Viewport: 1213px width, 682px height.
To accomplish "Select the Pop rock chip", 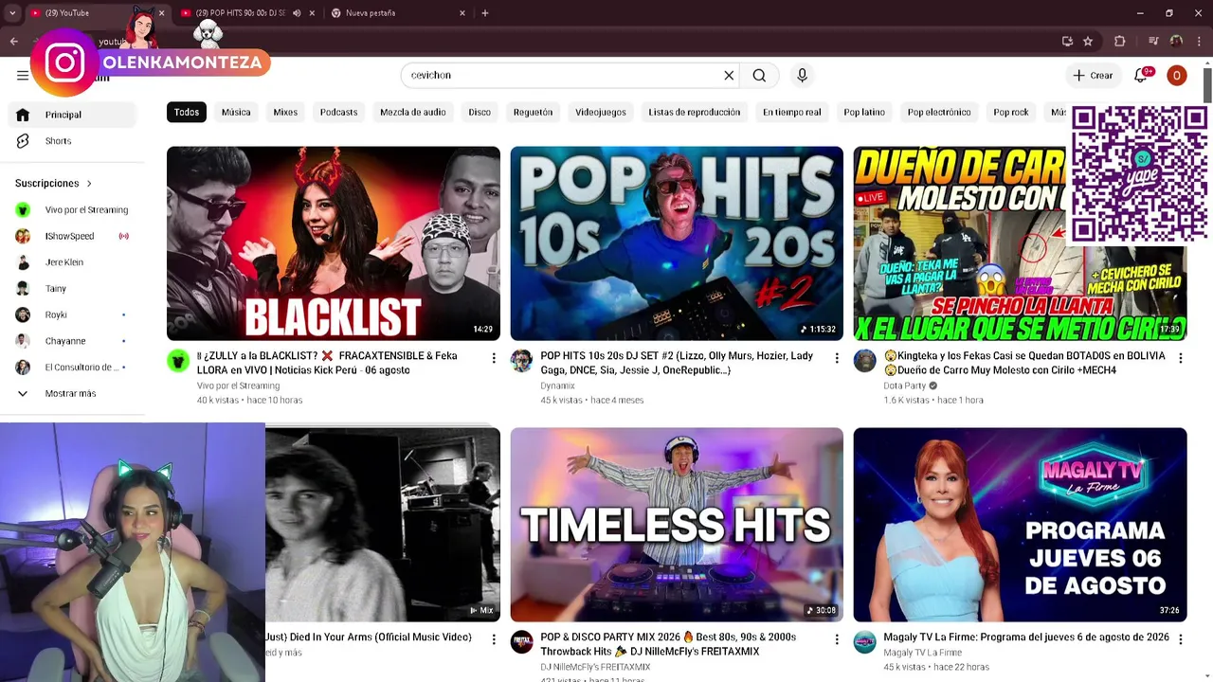I will point(1011,112).
